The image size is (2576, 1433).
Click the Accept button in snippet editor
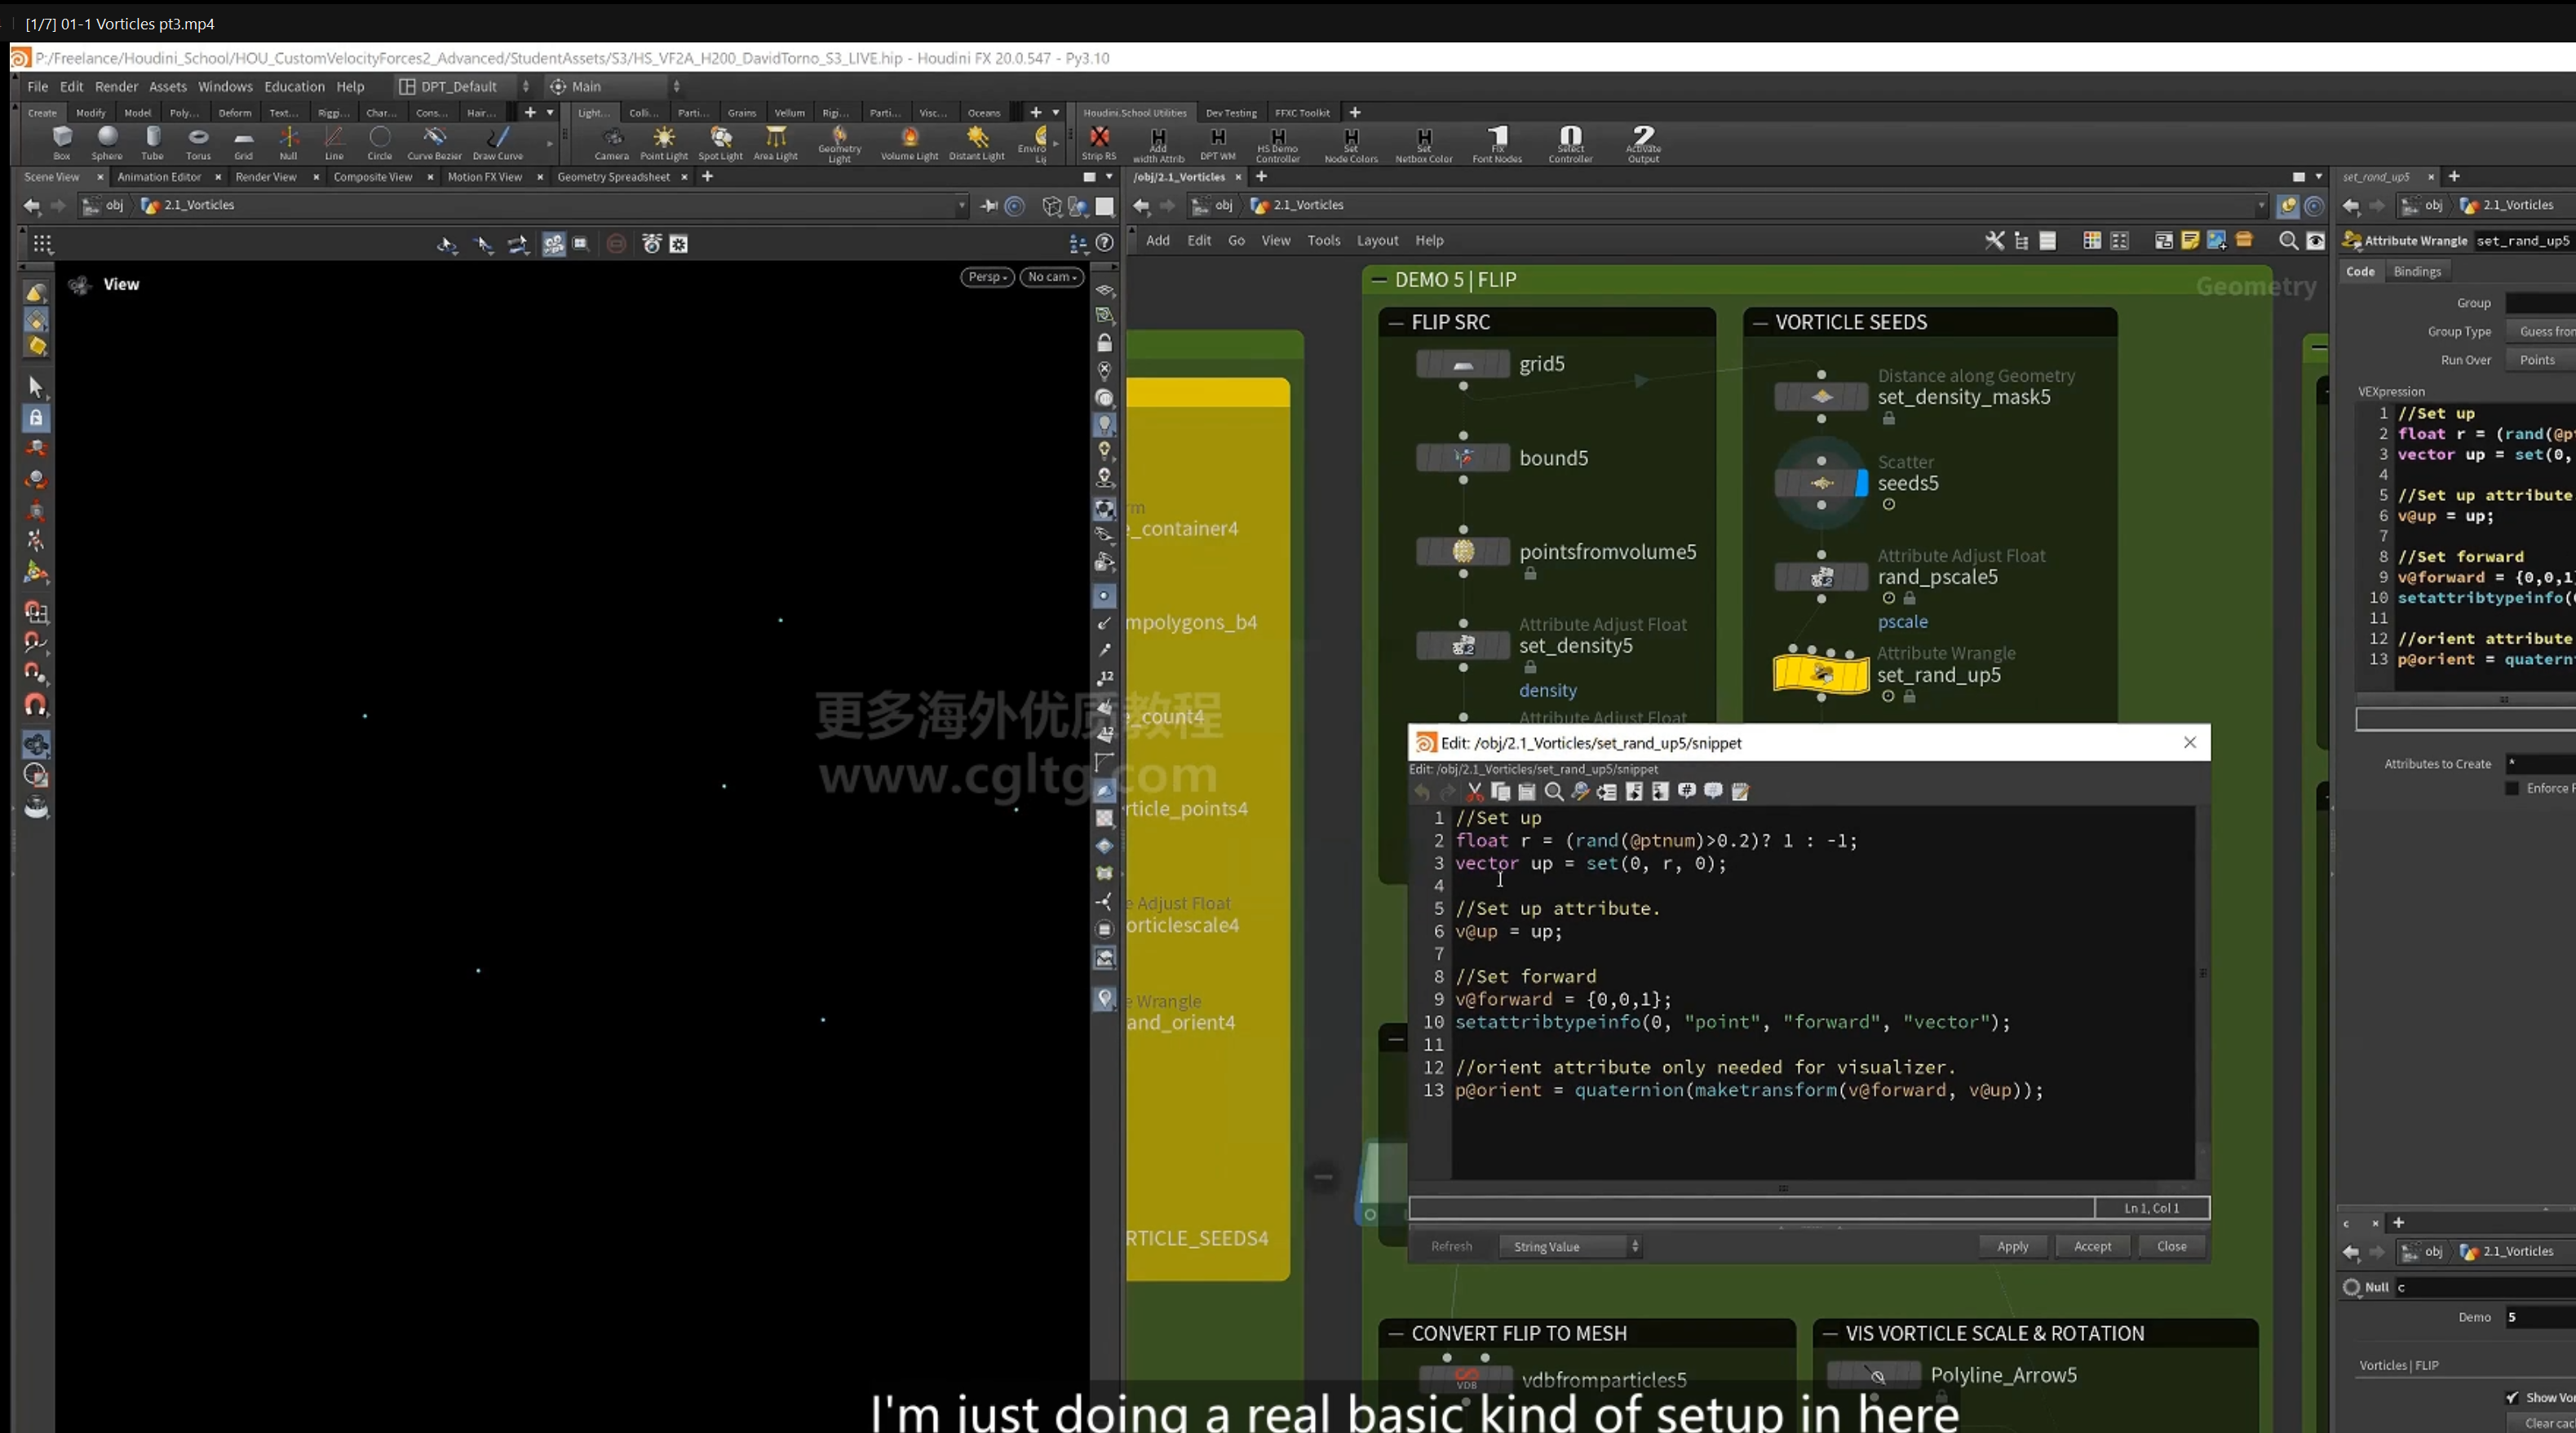[x=2092, y=1246]
